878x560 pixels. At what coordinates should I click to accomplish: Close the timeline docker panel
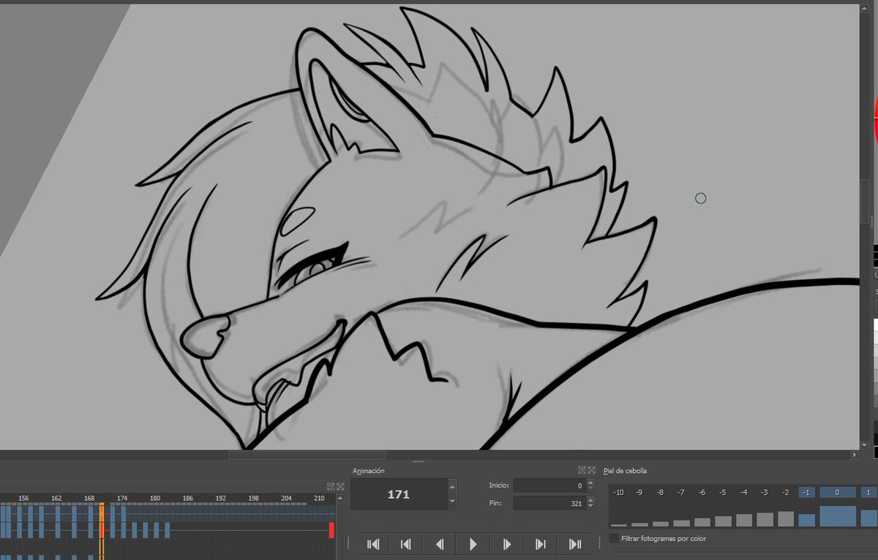(340, 486)
